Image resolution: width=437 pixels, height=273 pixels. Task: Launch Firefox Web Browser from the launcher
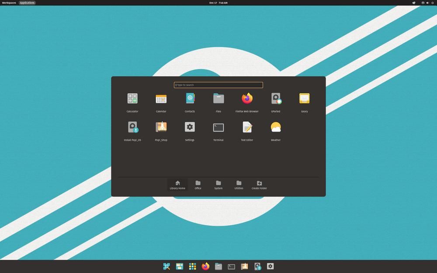247,100
